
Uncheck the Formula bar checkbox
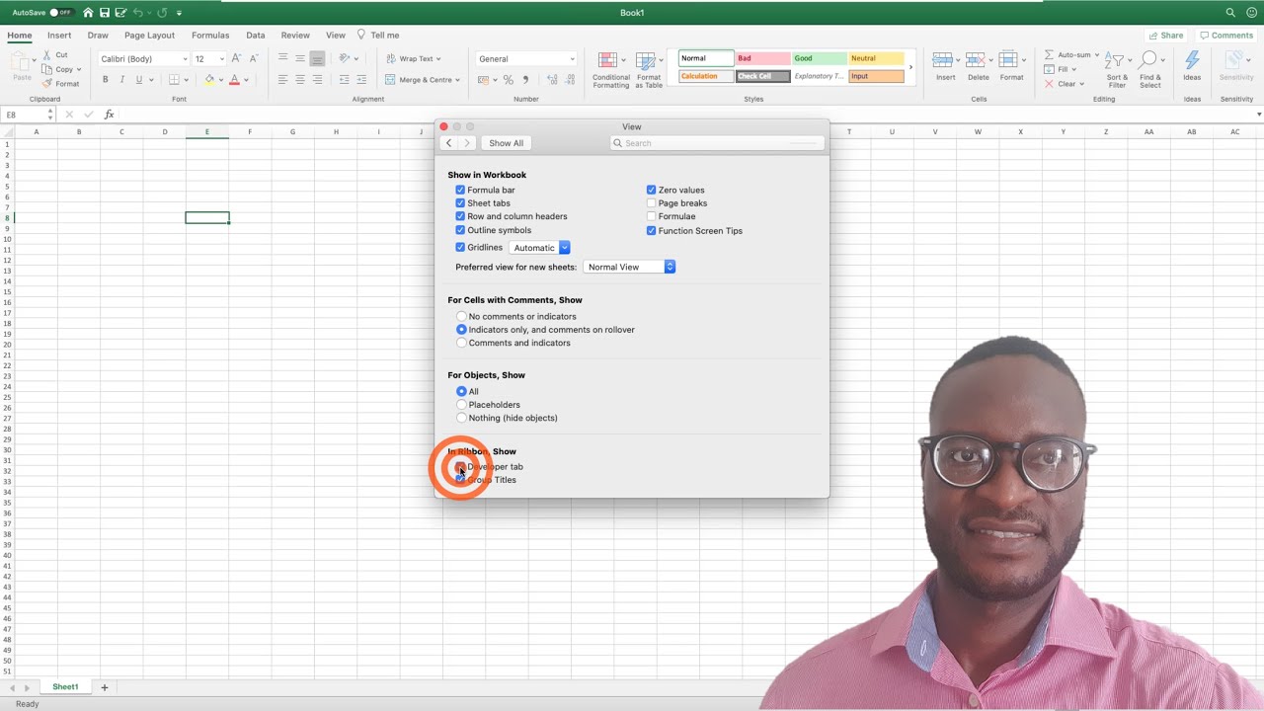pos(460,190)
